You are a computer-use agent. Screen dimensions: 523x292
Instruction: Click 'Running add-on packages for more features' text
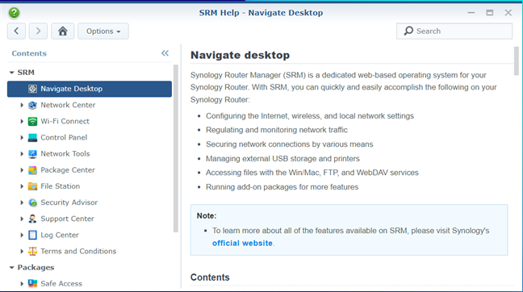pyautogui.click(x=282, y=187)
